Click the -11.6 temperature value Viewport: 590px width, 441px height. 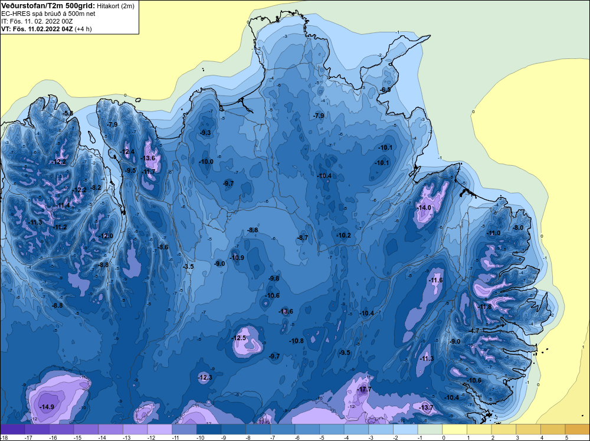[436, 280]
